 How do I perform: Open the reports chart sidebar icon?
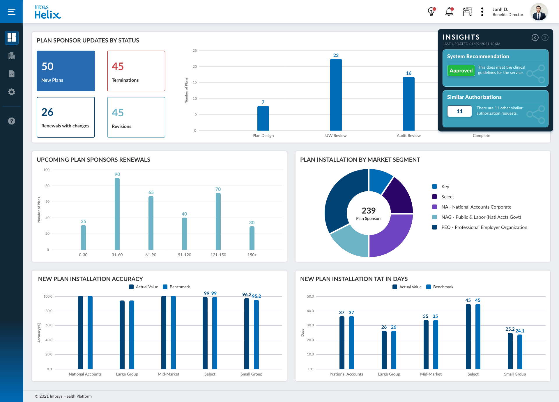(x=12, y=74)
